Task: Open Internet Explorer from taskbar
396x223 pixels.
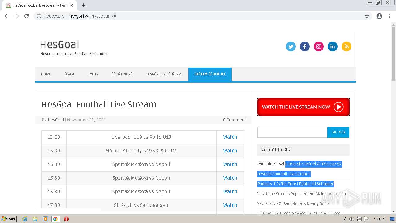Action: click(24, 219)
